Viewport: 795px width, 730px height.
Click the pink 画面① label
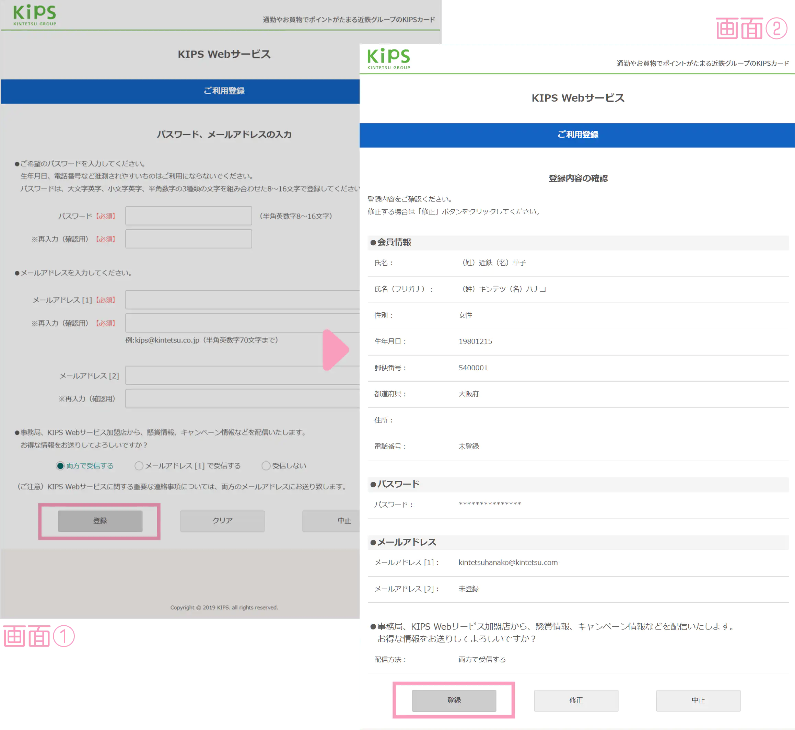(39, 635)
